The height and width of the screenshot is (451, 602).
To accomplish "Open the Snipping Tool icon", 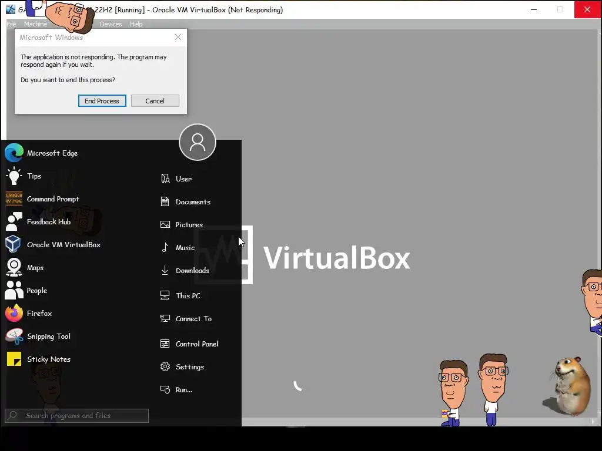I will [x=14, y=336].
